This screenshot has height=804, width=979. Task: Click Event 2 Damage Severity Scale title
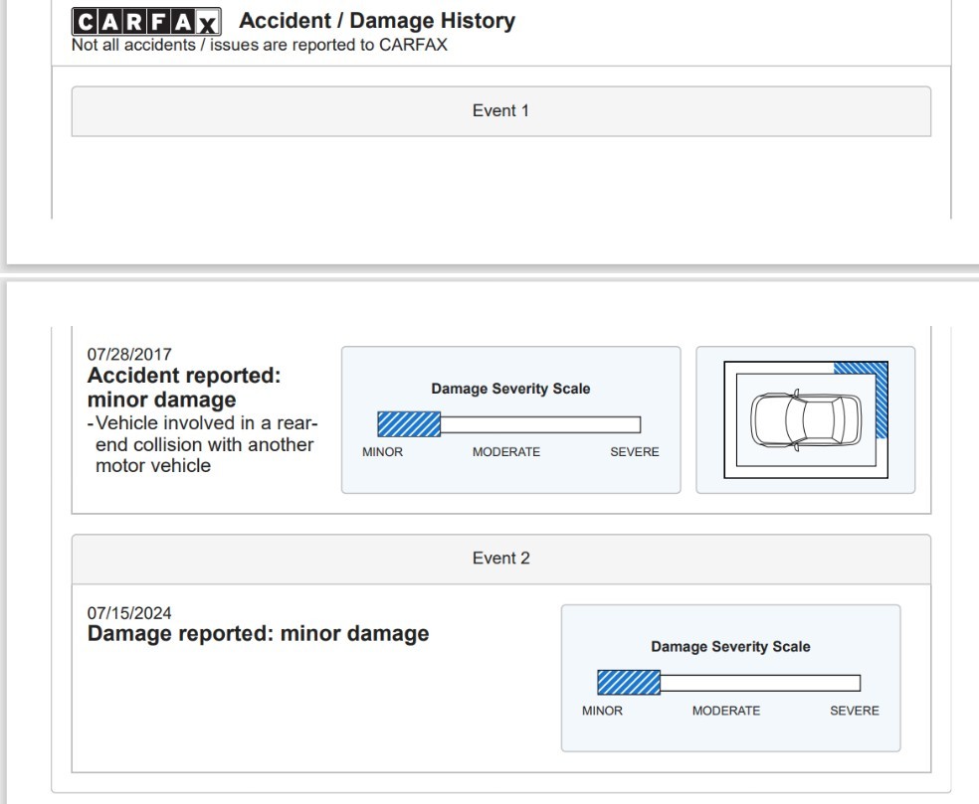[730, 647]
